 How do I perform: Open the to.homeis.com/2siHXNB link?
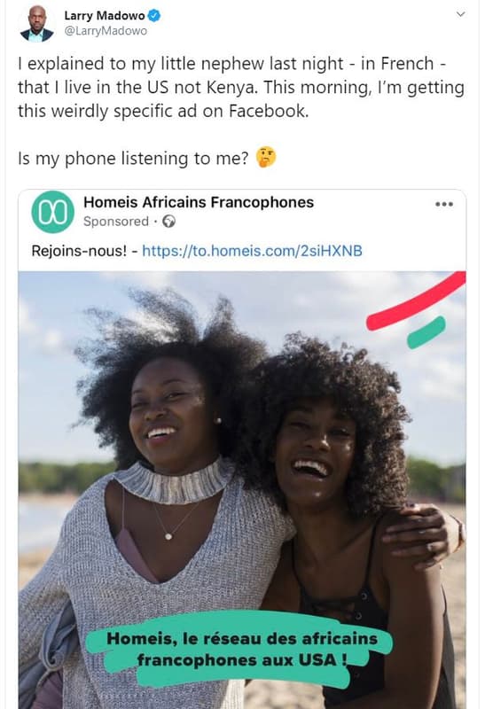(x=252, y=251)
